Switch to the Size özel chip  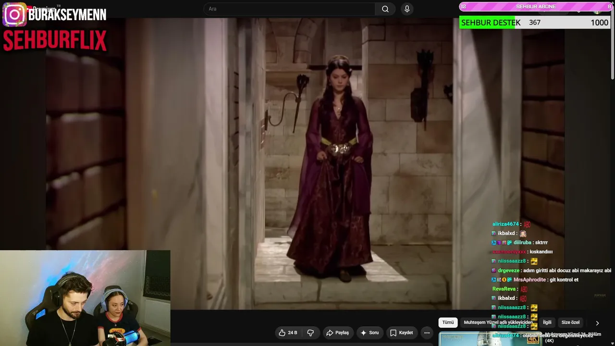point(570,322)
